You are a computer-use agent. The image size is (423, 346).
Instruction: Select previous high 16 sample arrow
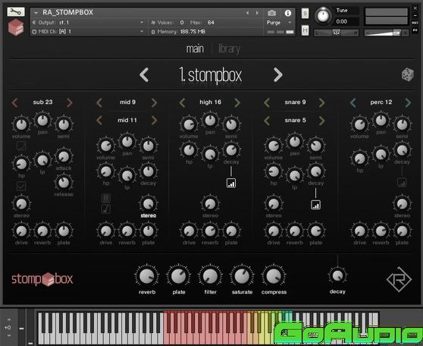coord(183,102)
